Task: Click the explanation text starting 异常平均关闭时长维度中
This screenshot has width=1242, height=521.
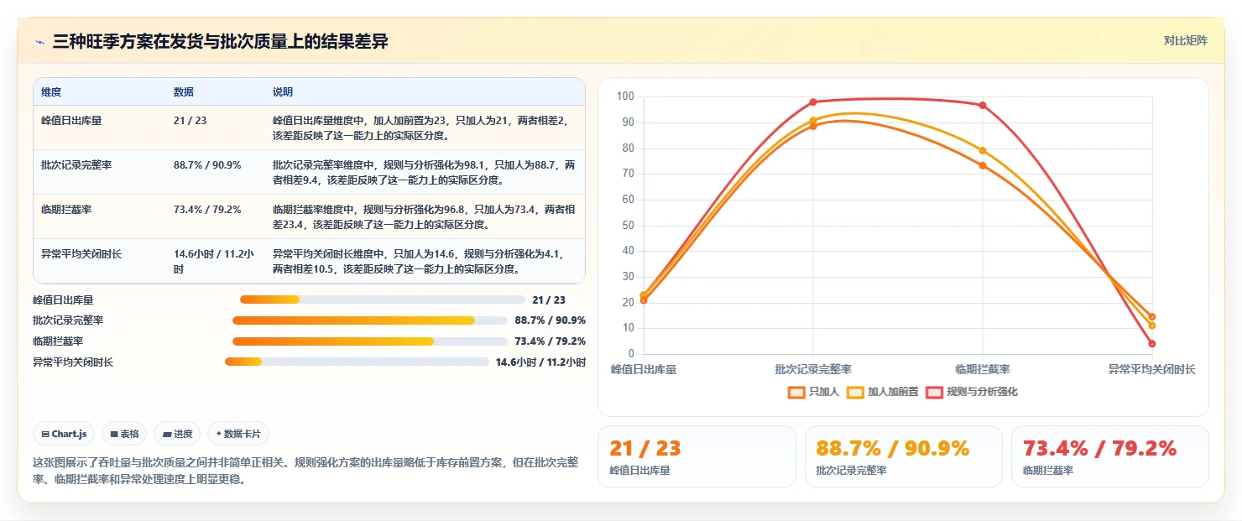Action: click(x=423, y=261)
